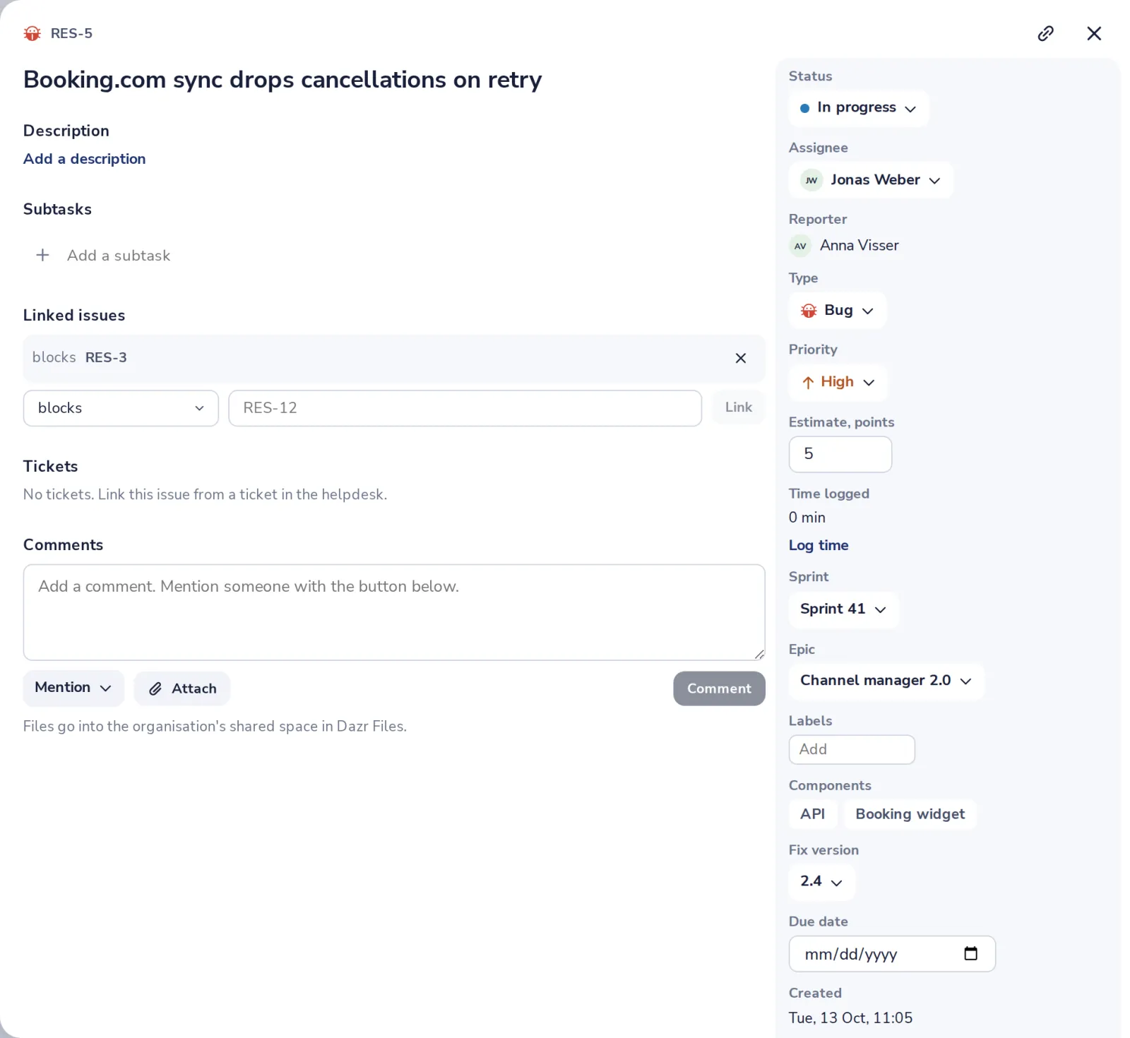This screenshot has height=1038, width=1130.
Task: Click the RES-5 issue key text
Action: pyautogui.click(x=71, y=33)
